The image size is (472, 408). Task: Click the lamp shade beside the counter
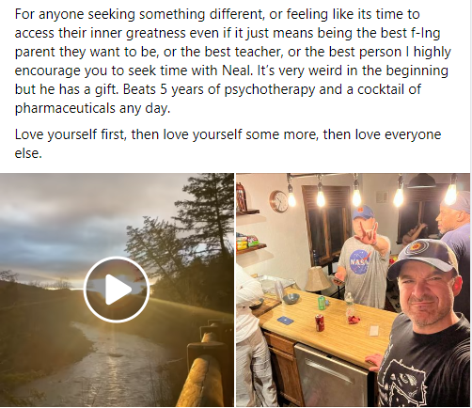point(318,279)
